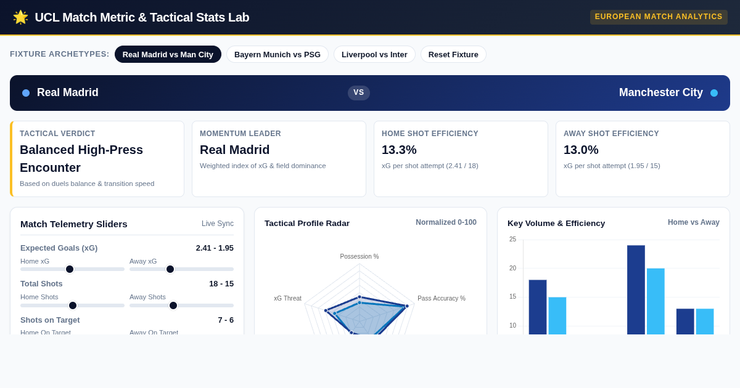This screenshot has height=388, width=740.
Task: Select Liverpool vs Inter fixture
Action: click(x=374, y=54)
